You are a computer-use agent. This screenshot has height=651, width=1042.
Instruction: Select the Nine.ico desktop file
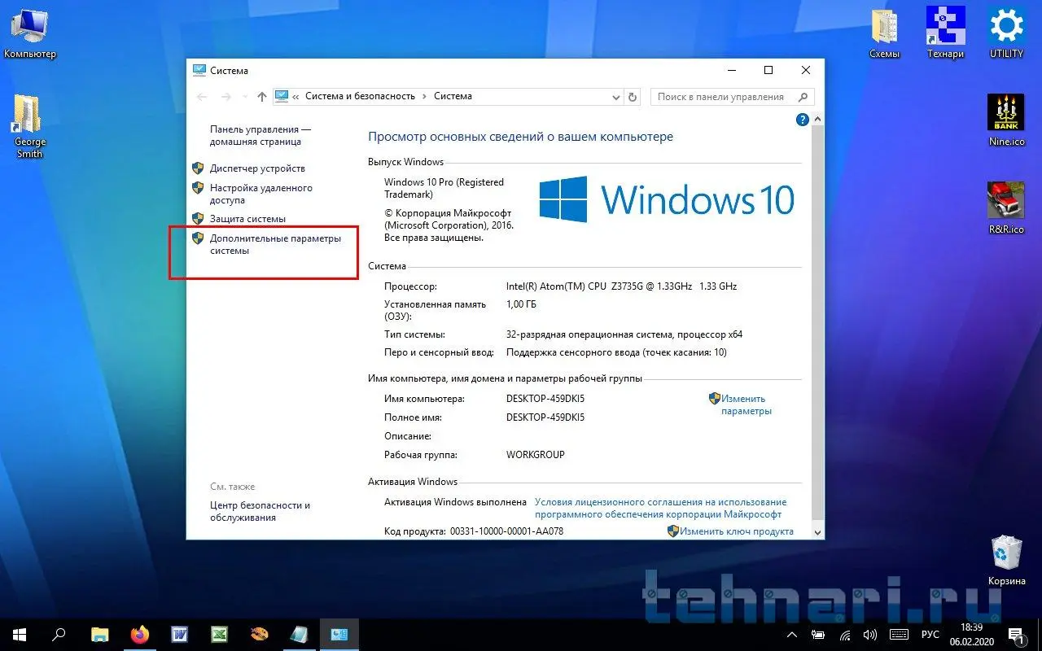point(1006,120)
